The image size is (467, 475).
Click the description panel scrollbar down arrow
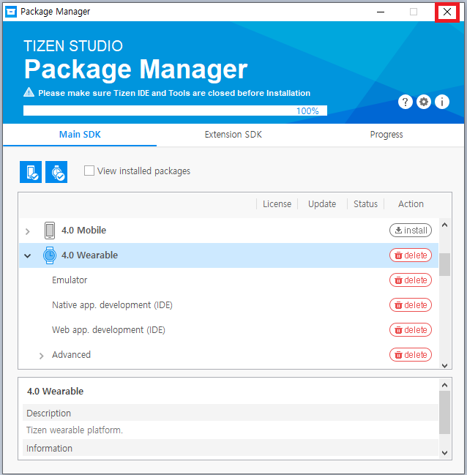[x=444, y=453]
